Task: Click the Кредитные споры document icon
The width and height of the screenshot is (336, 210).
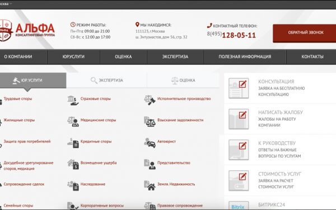Action: click(73, 143)
